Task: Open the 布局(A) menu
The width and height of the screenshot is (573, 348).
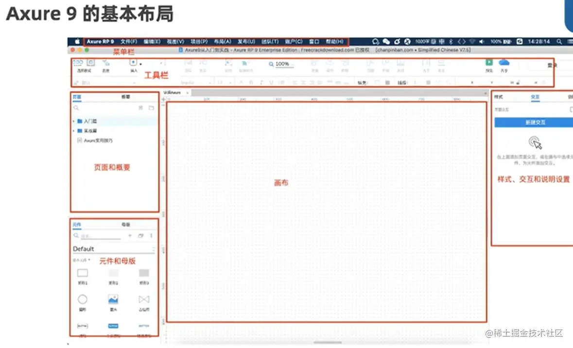Action: tap(223, 42)
